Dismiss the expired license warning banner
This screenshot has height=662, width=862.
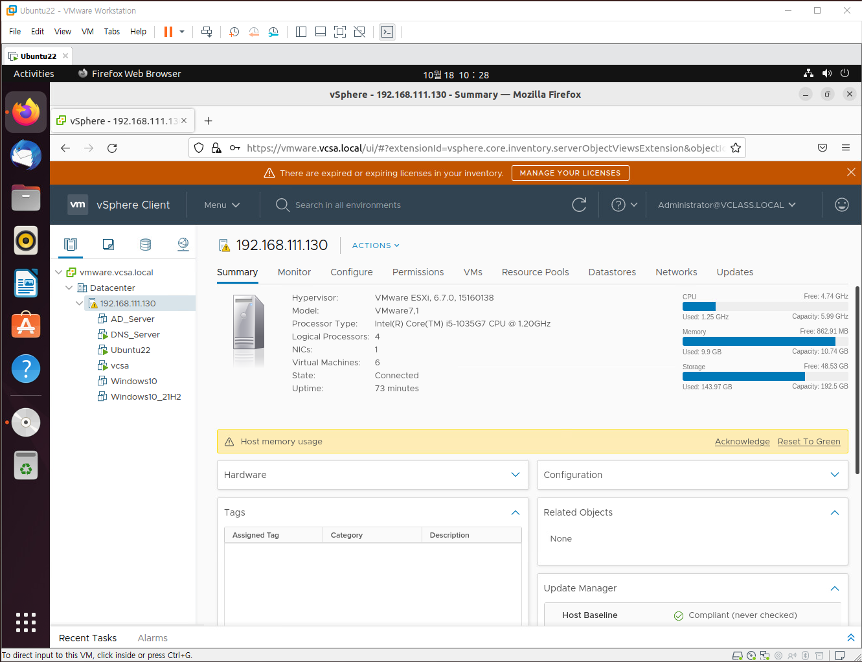click(851, 172)
